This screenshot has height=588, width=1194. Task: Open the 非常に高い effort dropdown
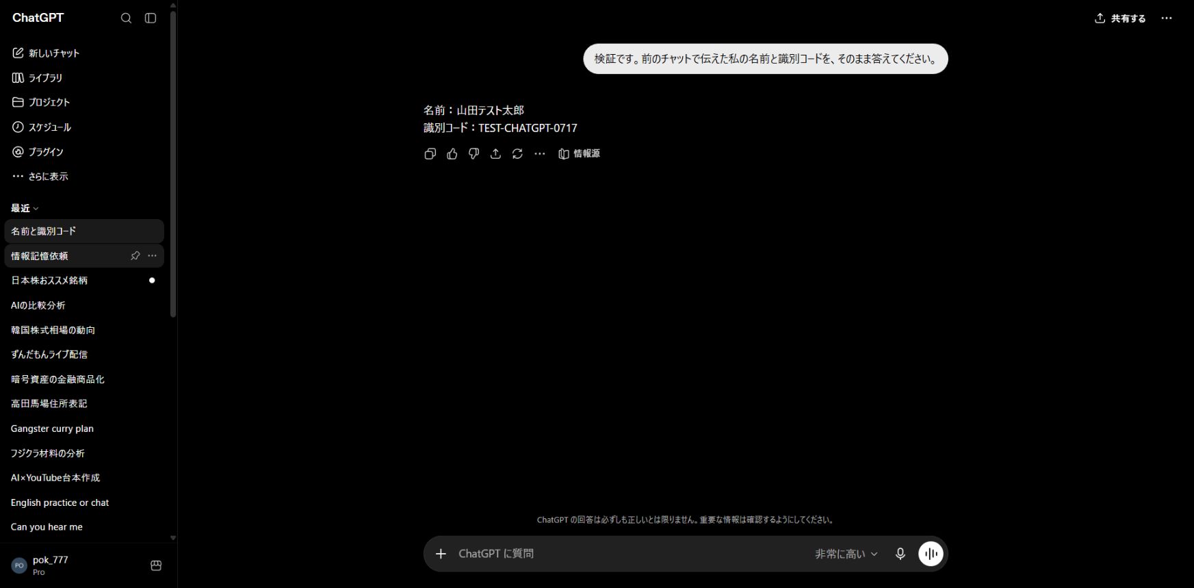pyautogui.click(x=846, y=554)
